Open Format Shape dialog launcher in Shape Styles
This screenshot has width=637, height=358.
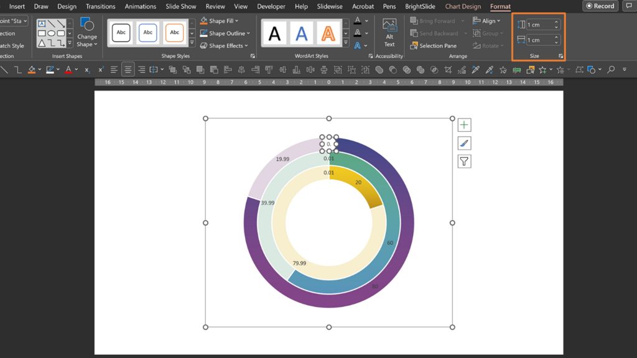[x=253, y=56]
